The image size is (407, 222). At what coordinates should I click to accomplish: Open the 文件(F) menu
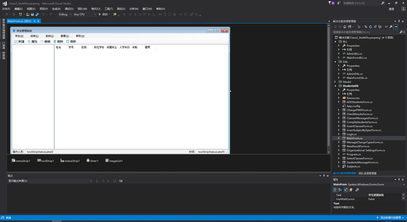(x=6, y=9)
